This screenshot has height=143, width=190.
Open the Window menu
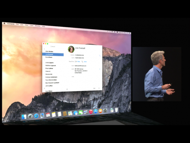(38, 26)
